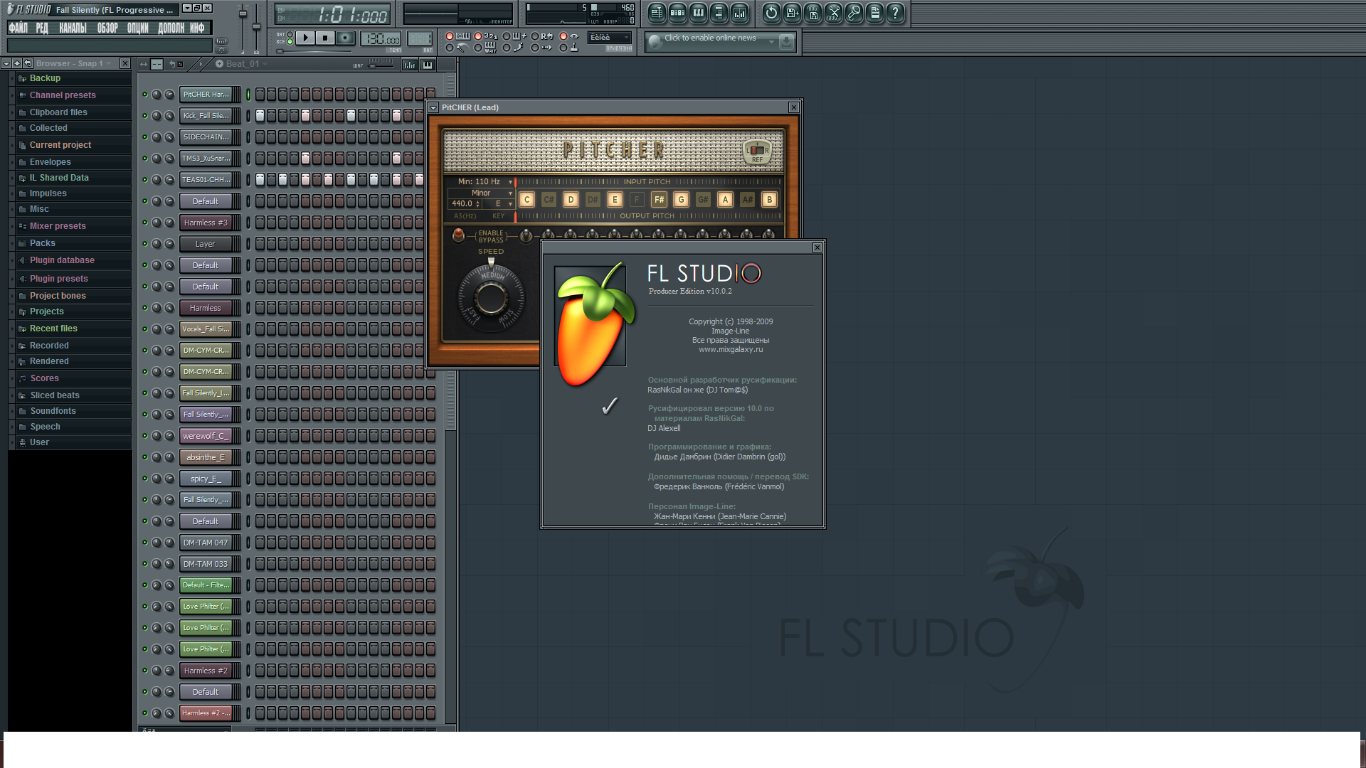Image resolution: width=1366 pixels, height=768 pixels.
Task: Open the piano roll icon
Action: [x=698, y=13]
